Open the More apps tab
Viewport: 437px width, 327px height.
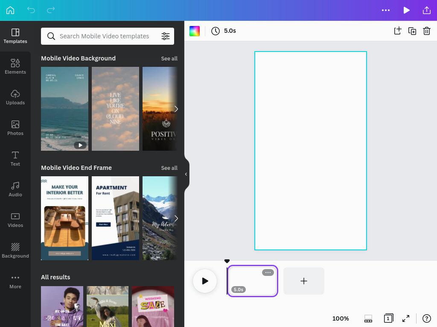(x=15, y=281)
